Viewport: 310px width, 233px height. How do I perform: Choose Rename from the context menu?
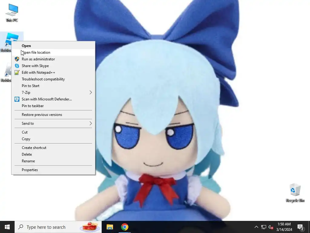tap(53, 161)
